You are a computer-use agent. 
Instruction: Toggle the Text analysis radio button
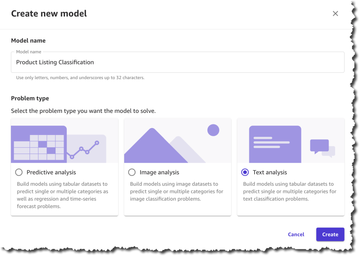tap(245, 172)
